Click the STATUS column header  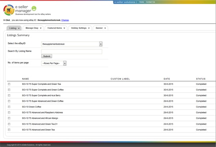click(201, 79)
